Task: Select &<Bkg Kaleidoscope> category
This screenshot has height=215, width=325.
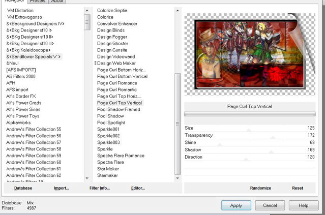Action: point(28,50)
